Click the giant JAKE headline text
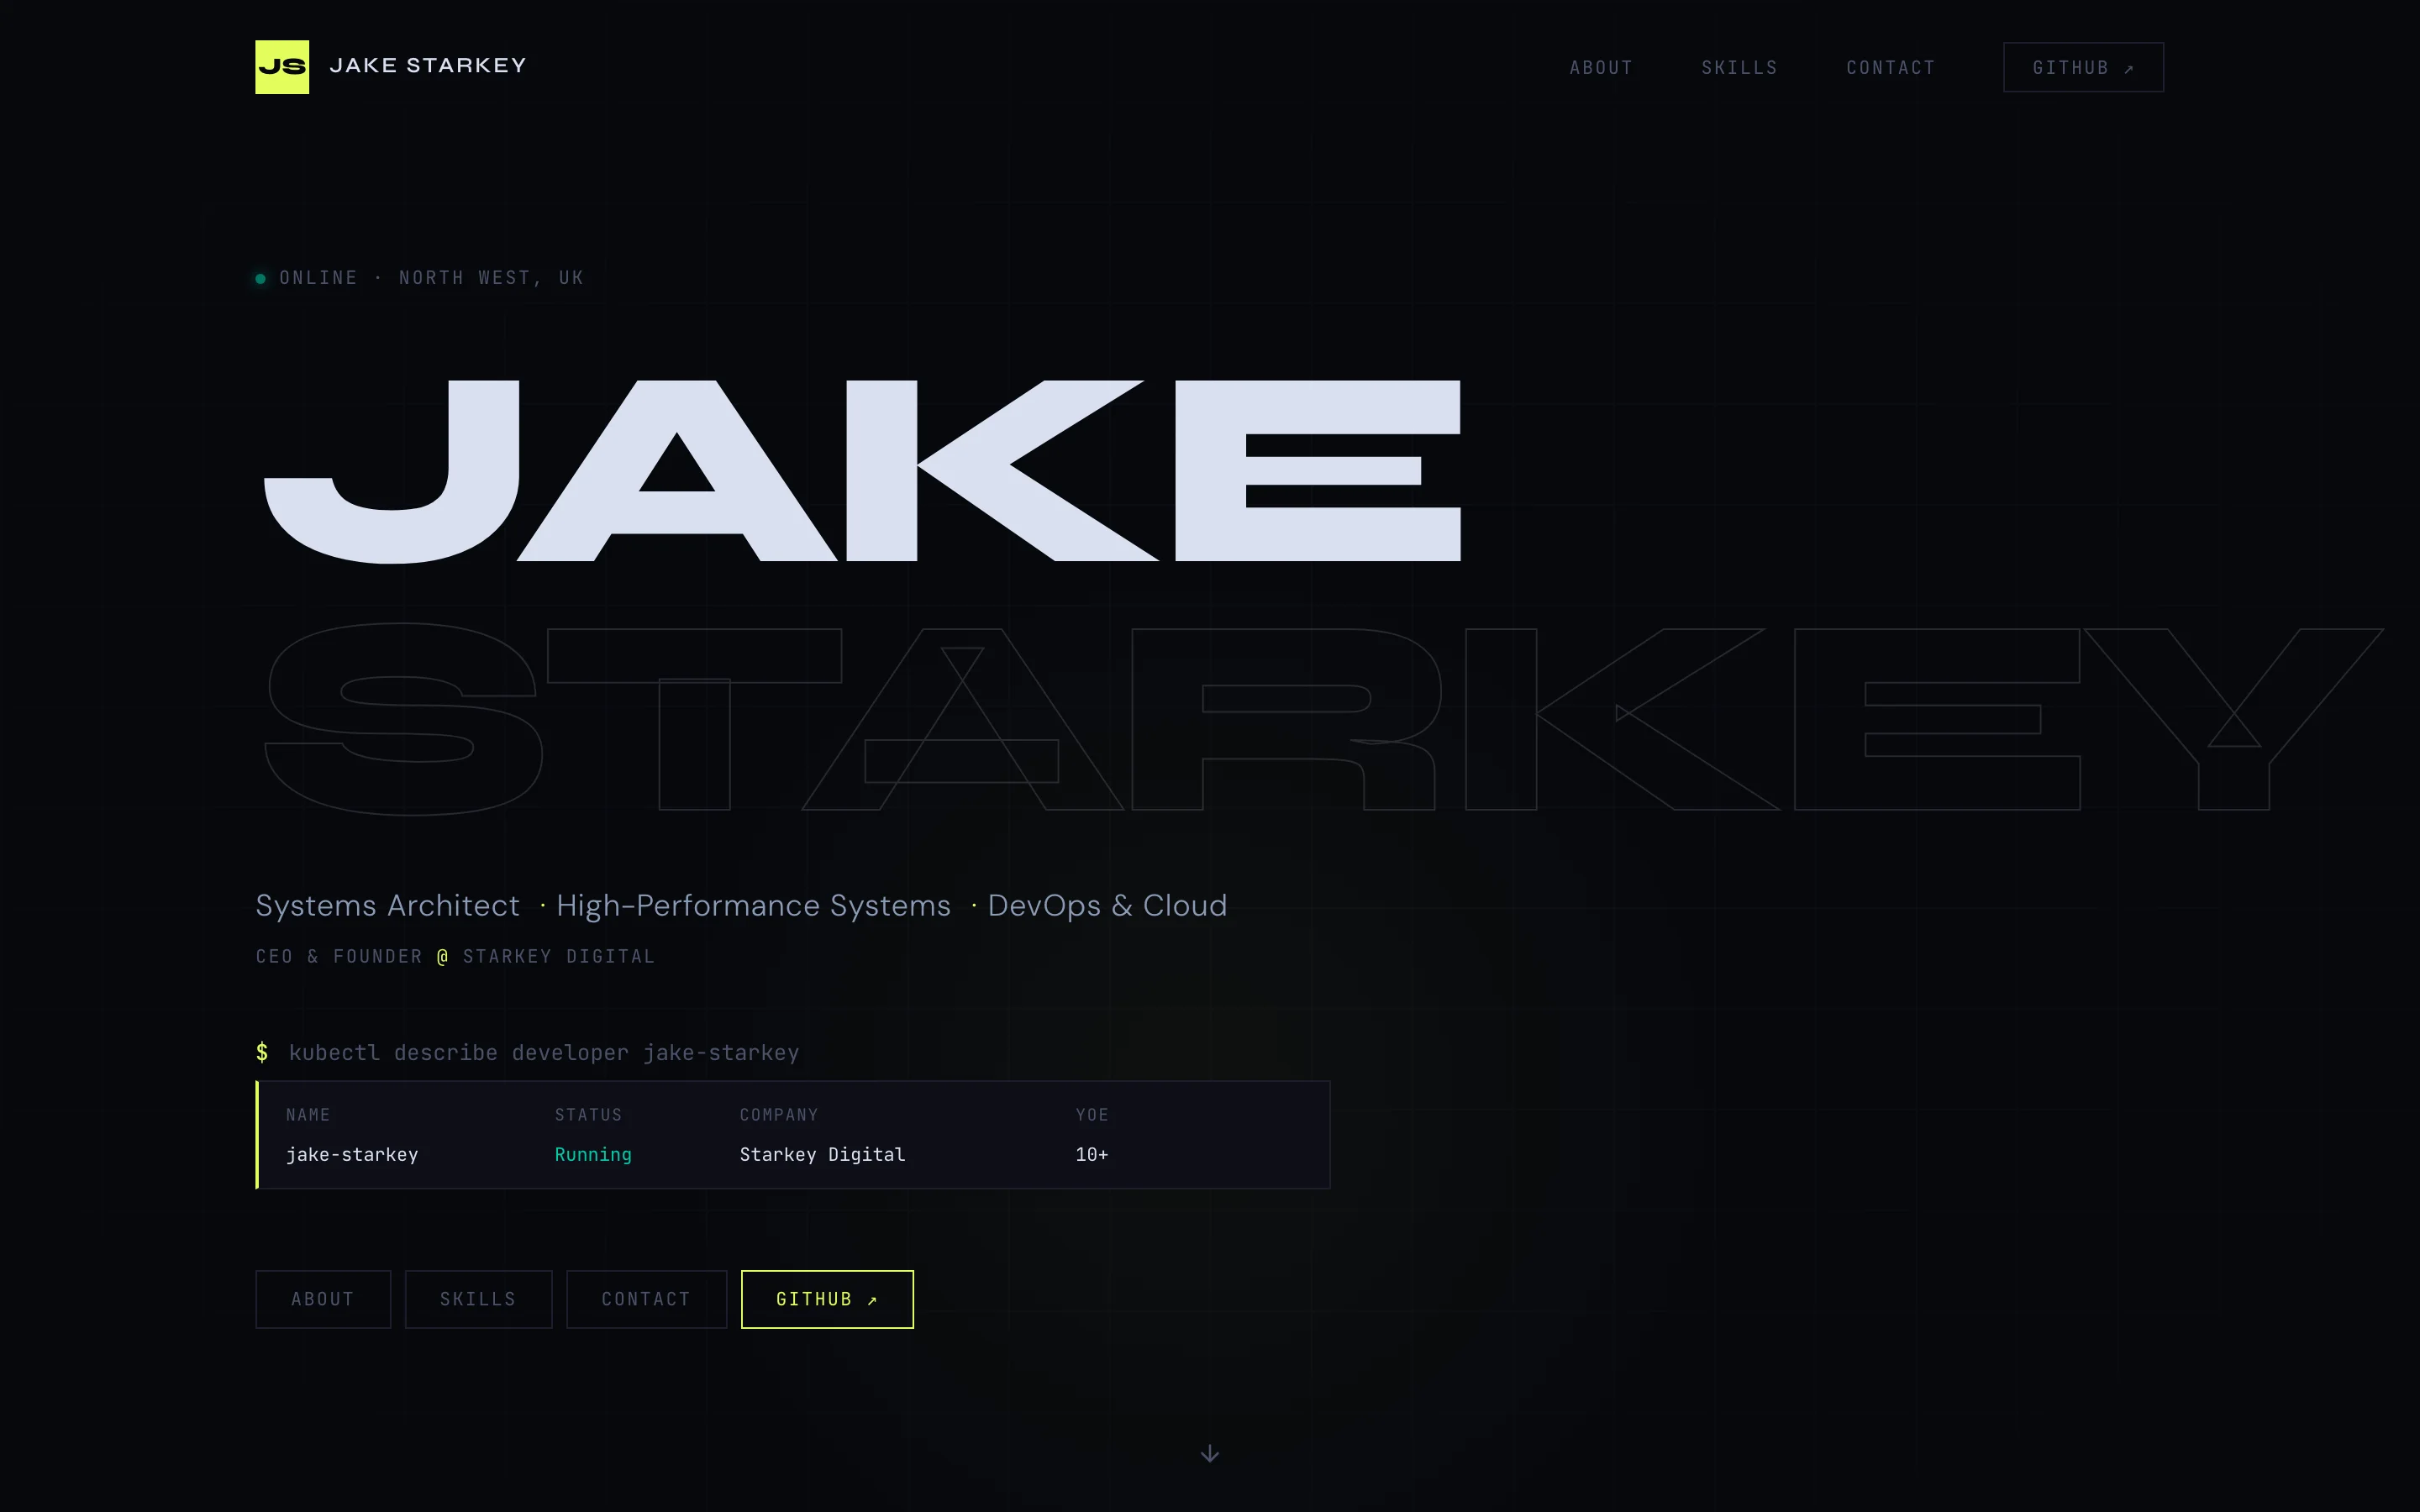The width and height of the screenshot is (2420, 1512). [860, 470]
